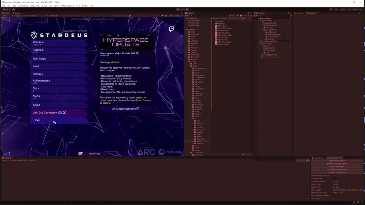Click the Discord icon next to Join Our Community
365x205 pixels.
pyautogui.click(x=60, y=113)
